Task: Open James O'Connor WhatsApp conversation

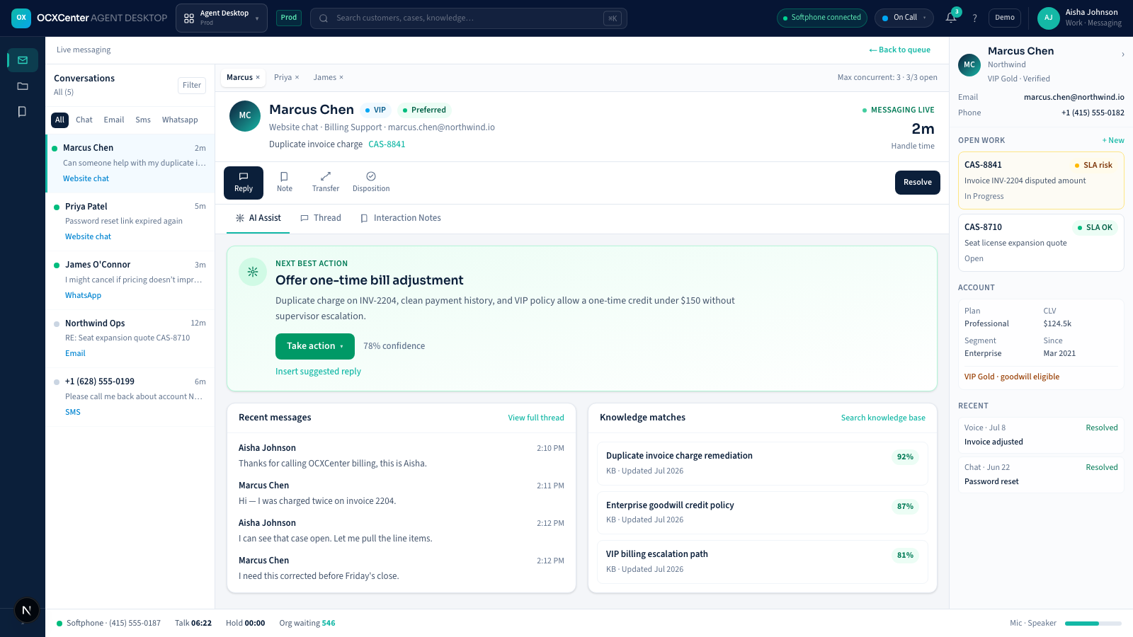Action: [x=130, y=280]
